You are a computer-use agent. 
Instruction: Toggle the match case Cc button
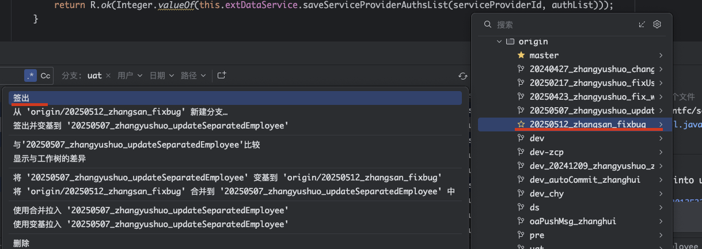point(45,76)
